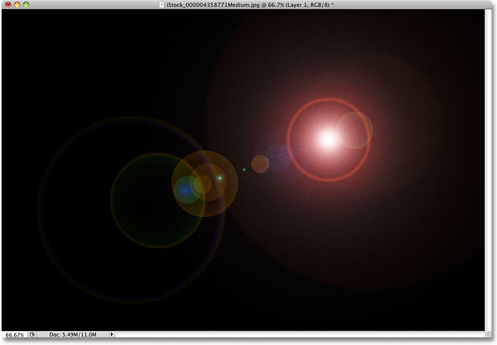Screen dimensions: 497x345
Task: Click the green zoom window button
Action: [26, 5]
